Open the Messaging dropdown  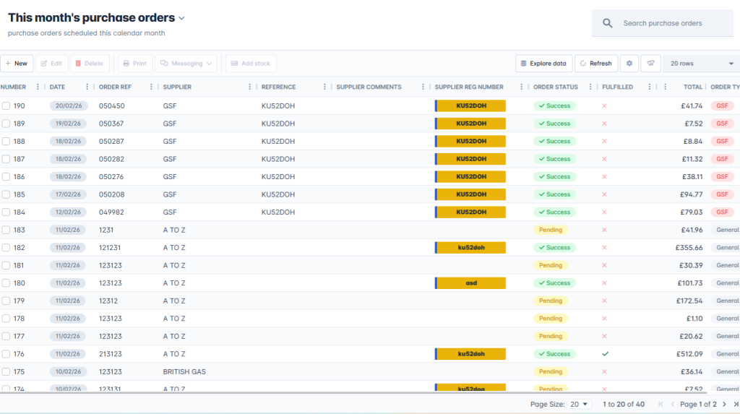tap(186, 64)
